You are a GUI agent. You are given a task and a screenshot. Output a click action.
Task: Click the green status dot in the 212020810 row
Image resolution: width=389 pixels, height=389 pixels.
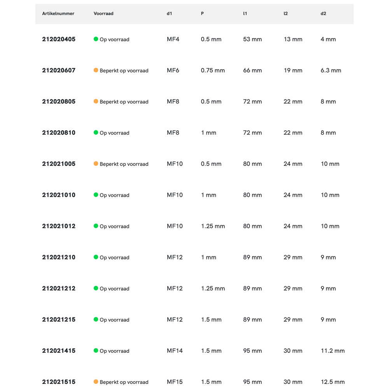(96, 132)
